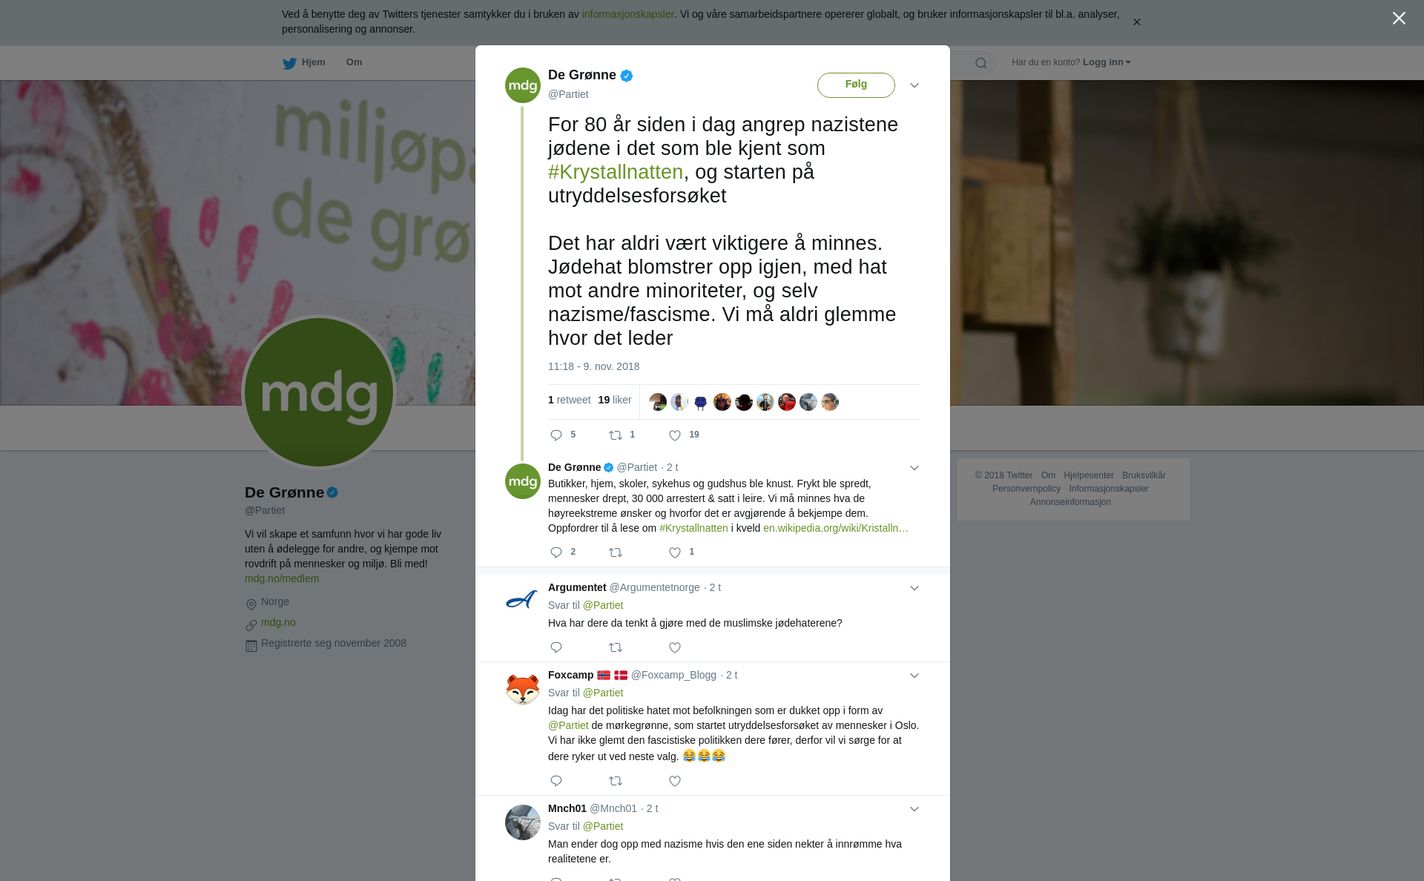Open the #Krystallnatten hashtag in main tweet
This screenshot has height=881, width=1424.
pyautogui.click(x=616, y=172)
